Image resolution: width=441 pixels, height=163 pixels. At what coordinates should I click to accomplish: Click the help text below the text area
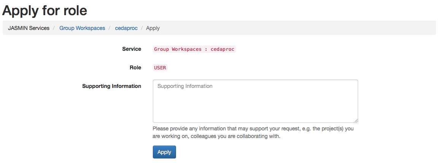pos(253,129)
